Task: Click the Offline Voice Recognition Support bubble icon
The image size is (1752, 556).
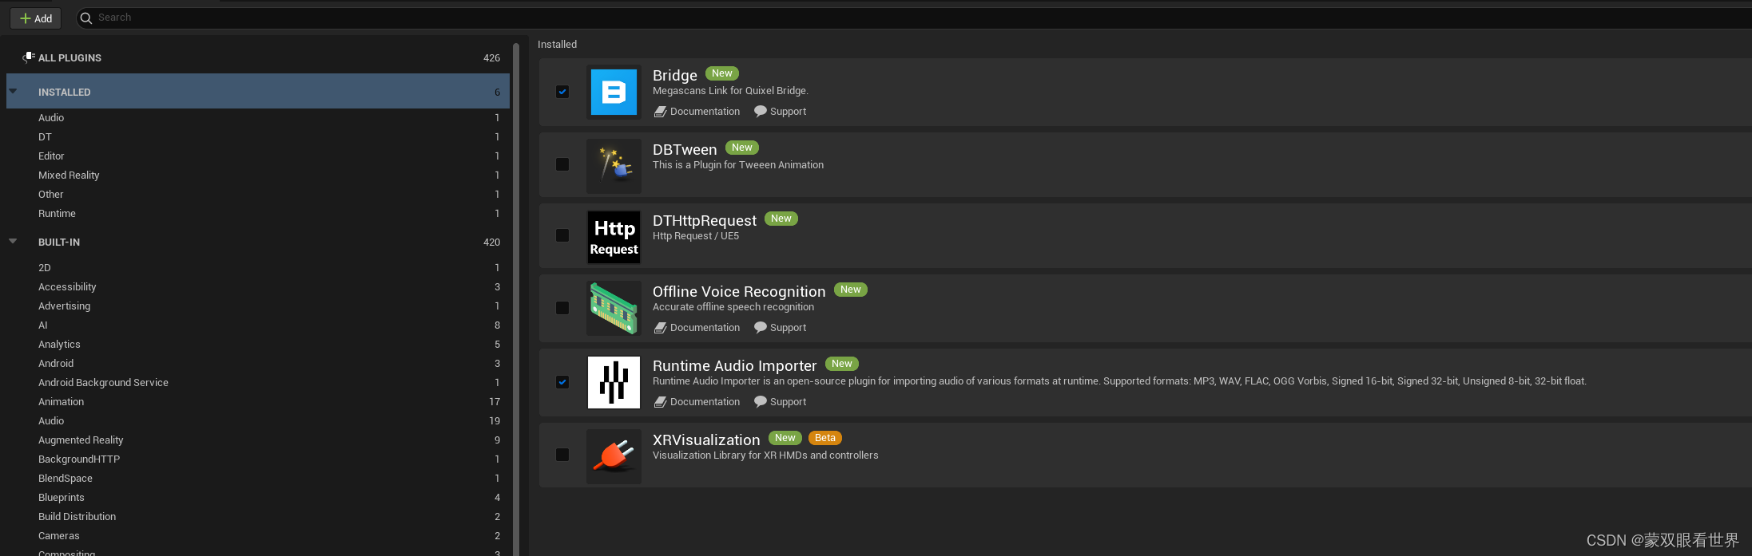Action: (x=760, y=328)
